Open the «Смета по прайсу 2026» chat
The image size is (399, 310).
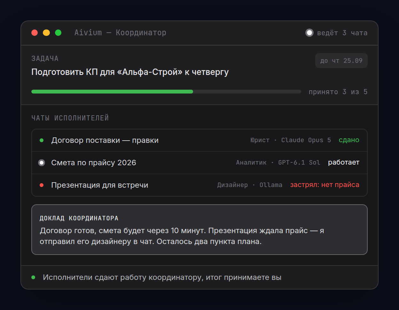pyautogui.click(x=199, y=163)
